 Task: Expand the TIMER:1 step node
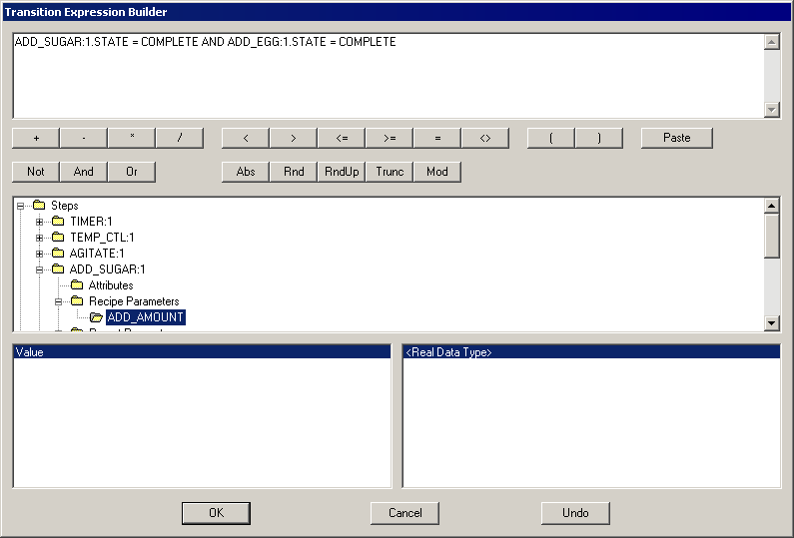(x=40, y=222)
